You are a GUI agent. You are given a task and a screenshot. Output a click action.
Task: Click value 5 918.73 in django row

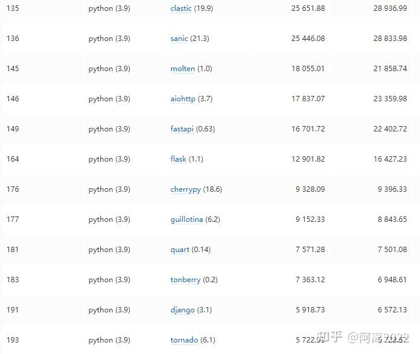310,310
